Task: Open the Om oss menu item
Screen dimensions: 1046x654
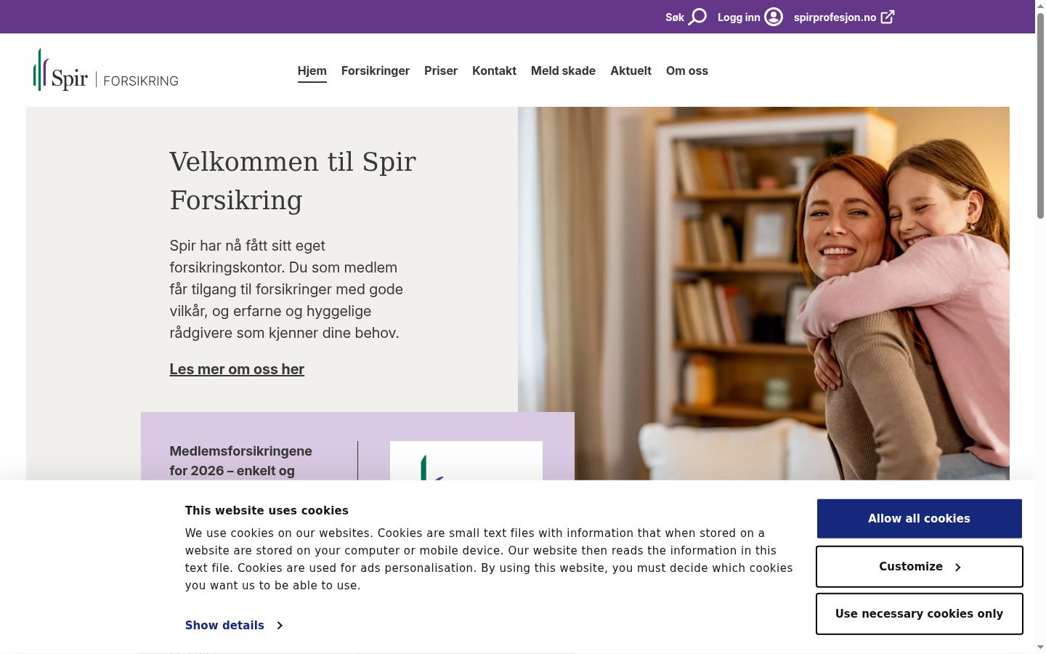Action: [x=687, y=70]
